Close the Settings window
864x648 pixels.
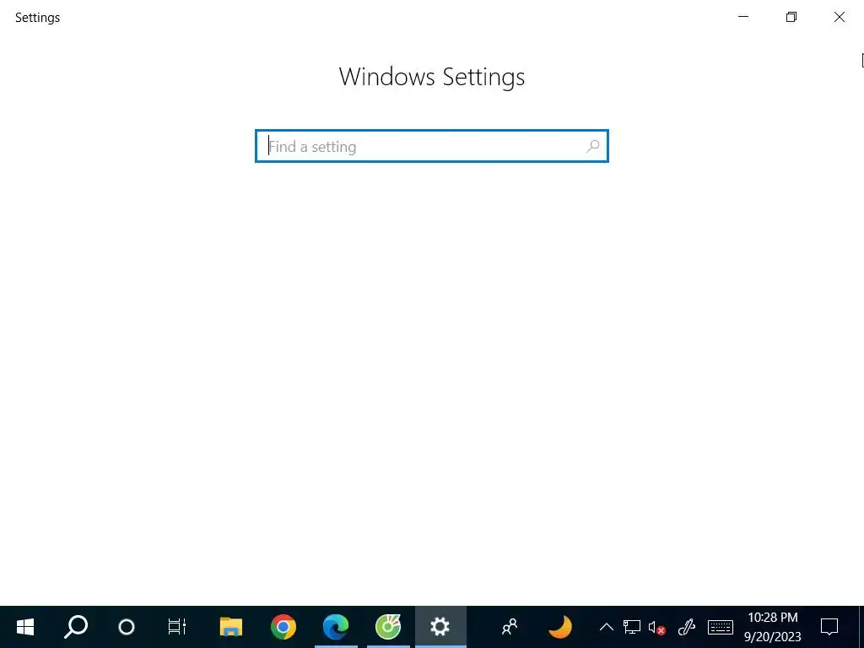[x=840, y=17]
